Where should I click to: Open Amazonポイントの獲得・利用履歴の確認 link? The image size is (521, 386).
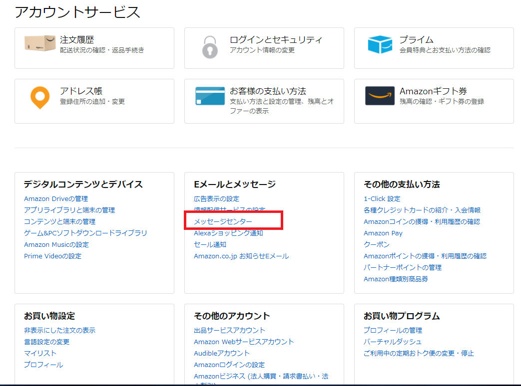(x=425, y=256)
